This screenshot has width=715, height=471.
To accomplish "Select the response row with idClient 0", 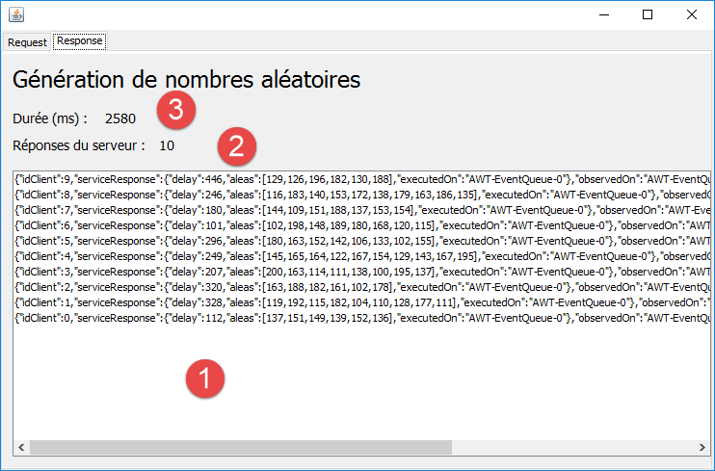I will (x=289, y=317).
